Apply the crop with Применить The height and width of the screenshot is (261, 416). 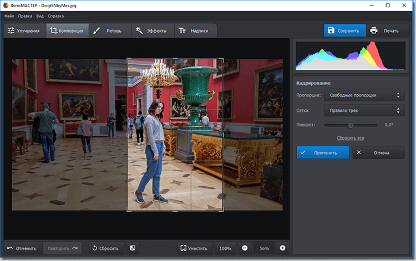pyautogui.click(x=323, y=152)
